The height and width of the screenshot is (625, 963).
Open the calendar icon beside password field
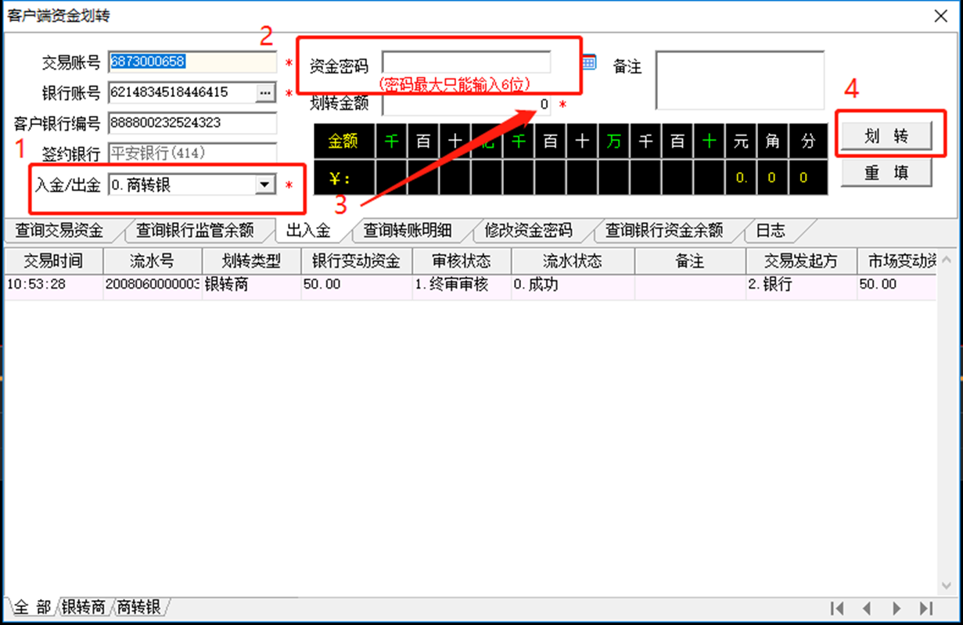(x=588, y=63)
